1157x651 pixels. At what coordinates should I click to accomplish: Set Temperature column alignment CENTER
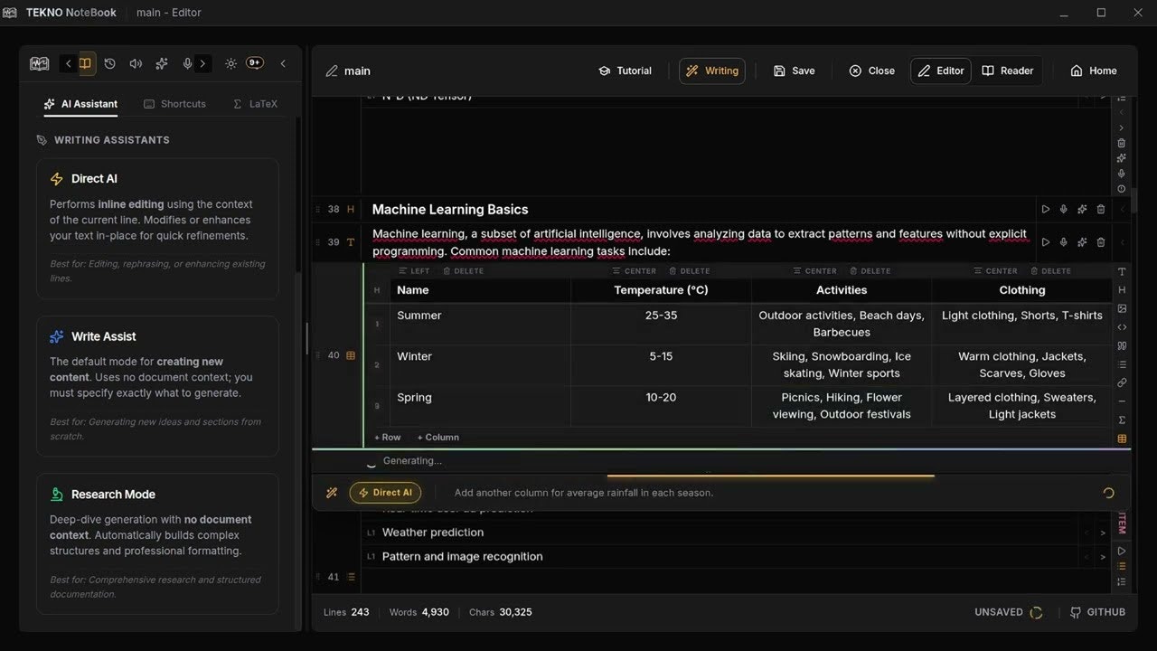pos(634,271)
